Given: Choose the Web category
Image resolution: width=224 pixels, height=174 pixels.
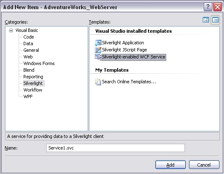Looking at the screenshot, I should click(28, 57).
